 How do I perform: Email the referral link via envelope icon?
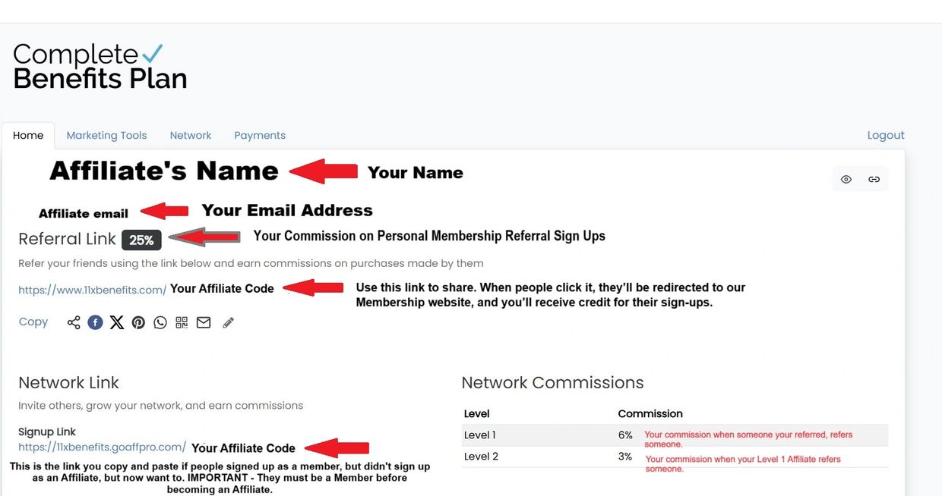click(204, 322)
